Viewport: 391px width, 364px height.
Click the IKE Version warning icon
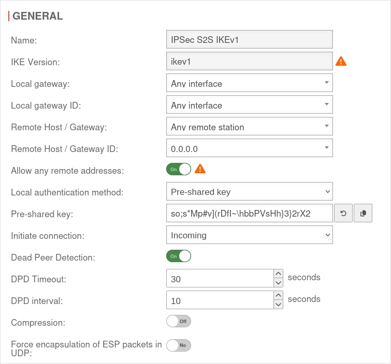[x=341, y=61]
